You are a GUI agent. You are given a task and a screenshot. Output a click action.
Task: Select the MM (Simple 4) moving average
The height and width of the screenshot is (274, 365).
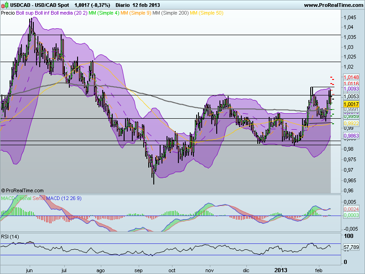point(103,13)
